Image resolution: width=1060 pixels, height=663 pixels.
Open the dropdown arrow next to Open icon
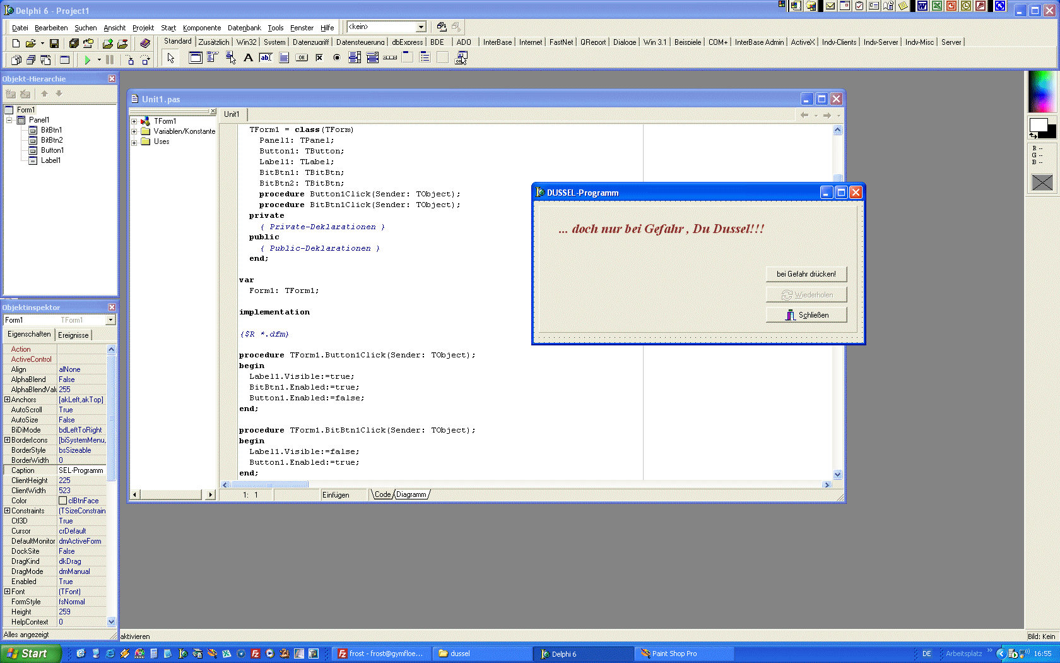42,44
